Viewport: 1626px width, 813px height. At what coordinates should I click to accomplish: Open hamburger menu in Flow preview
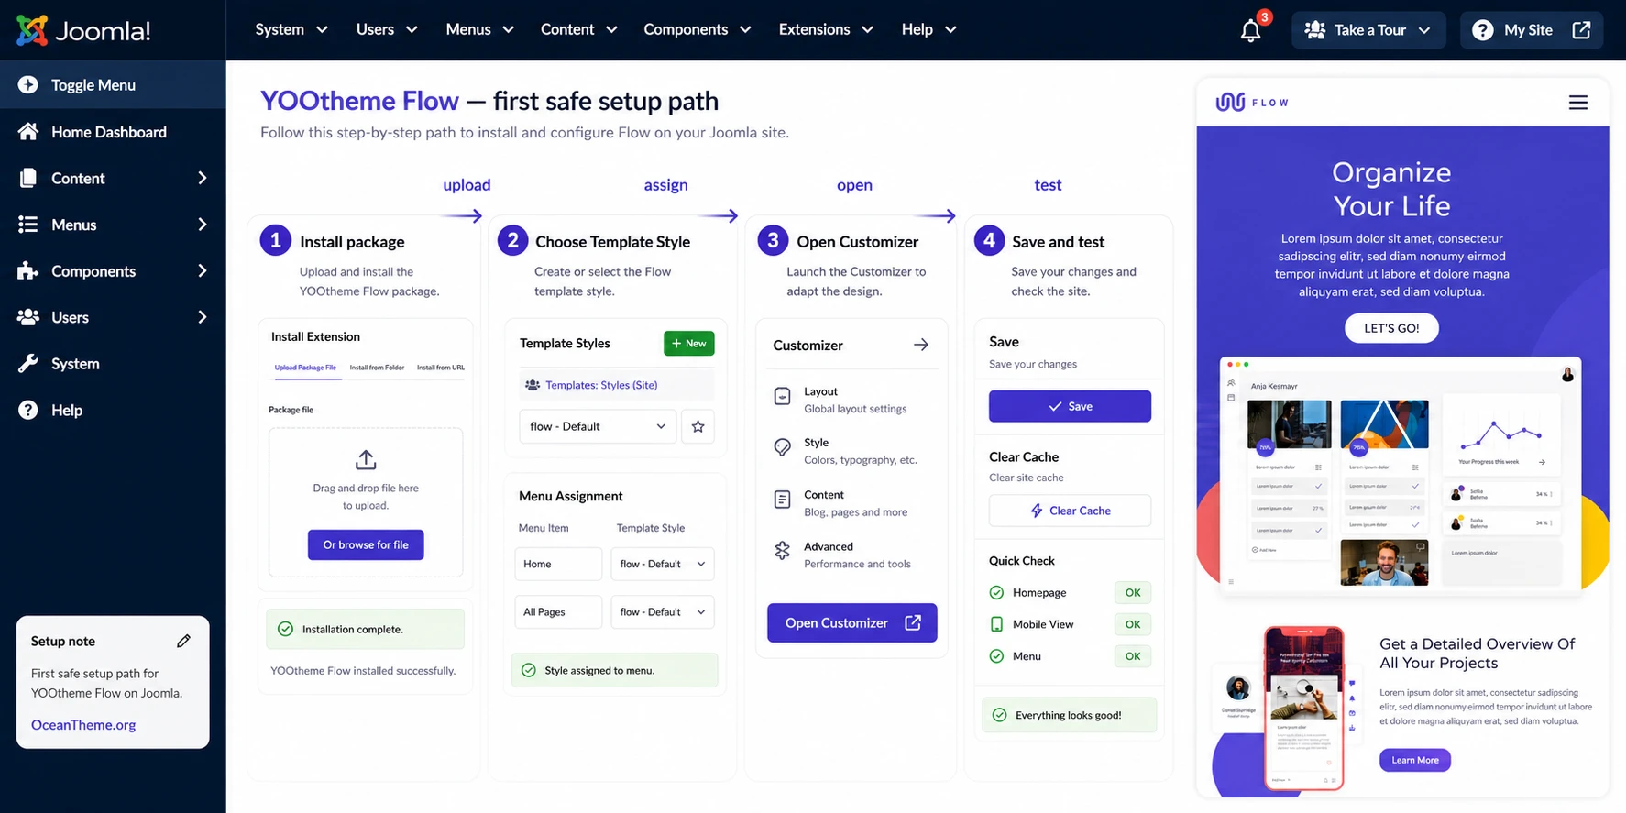coord(1577,103)
